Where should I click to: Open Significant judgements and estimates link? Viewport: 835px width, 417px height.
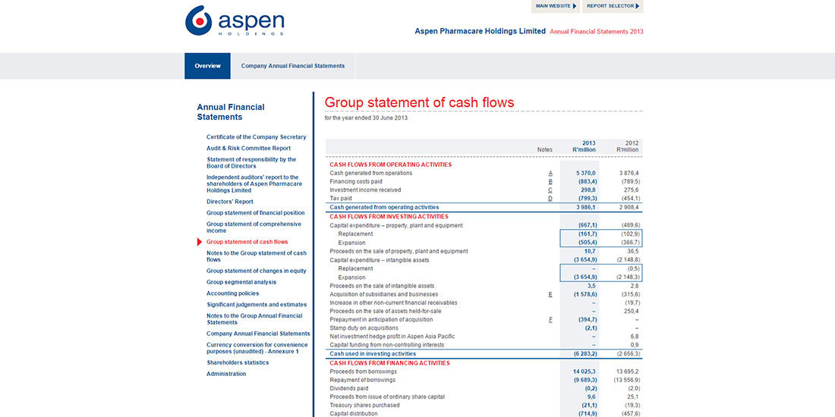(257, 305)
